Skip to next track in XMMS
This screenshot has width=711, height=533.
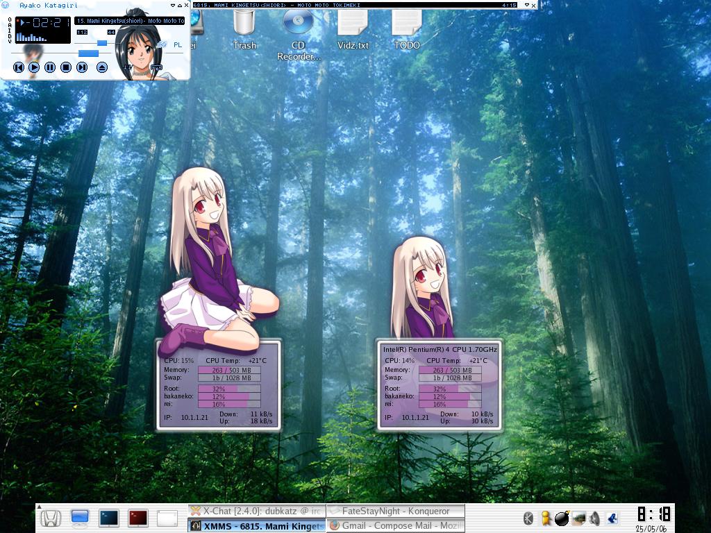coord(82,67)
